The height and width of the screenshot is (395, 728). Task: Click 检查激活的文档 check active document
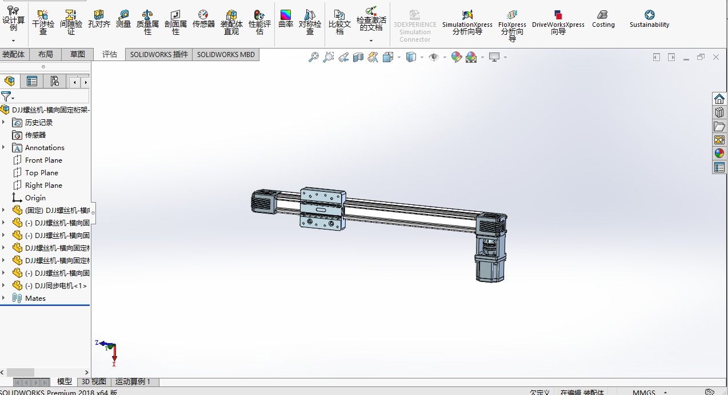pos(371,19)
